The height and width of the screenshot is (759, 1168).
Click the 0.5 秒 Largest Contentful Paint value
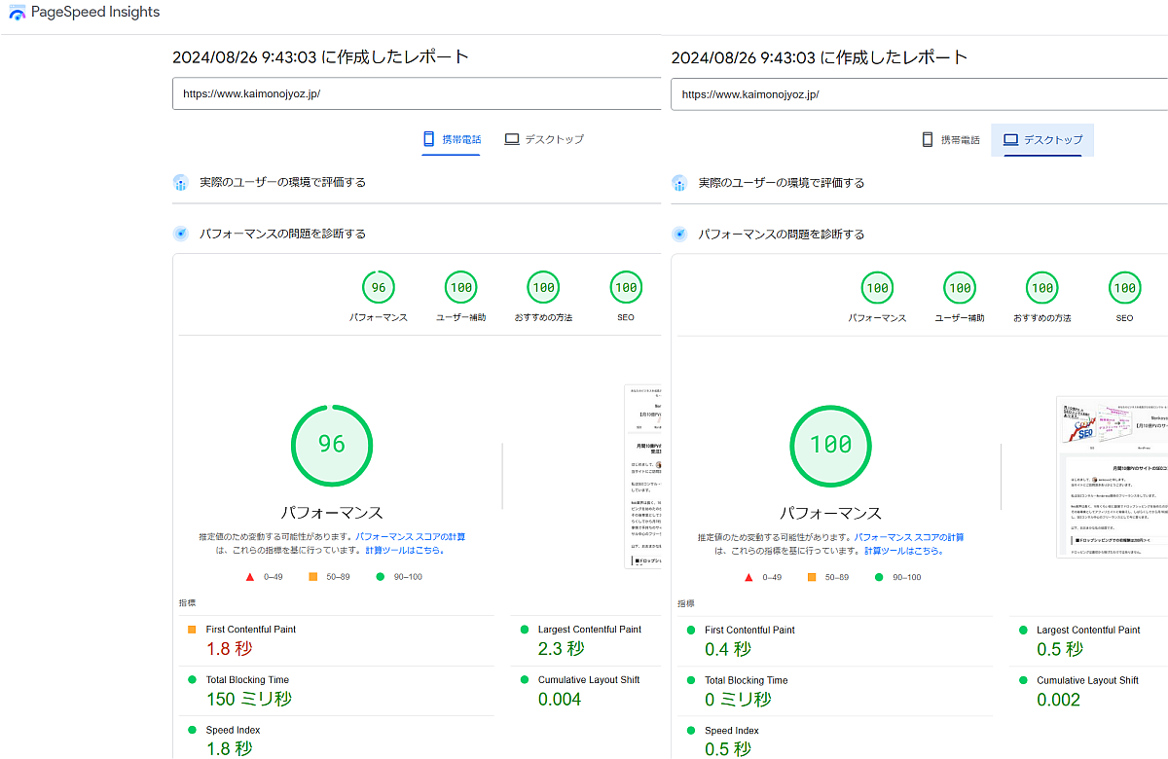coord(1060,648)
